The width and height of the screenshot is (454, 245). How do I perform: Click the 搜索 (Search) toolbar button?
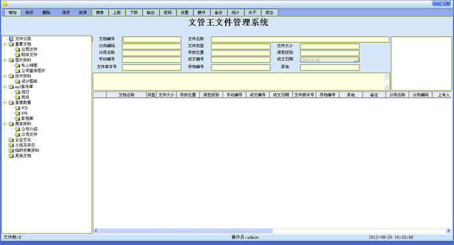[100, 12]
